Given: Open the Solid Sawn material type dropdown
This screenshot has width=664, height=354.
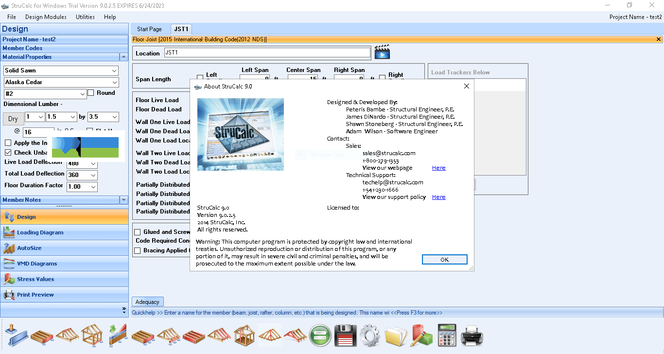Looking at the screenshot, I should point(114,71).
